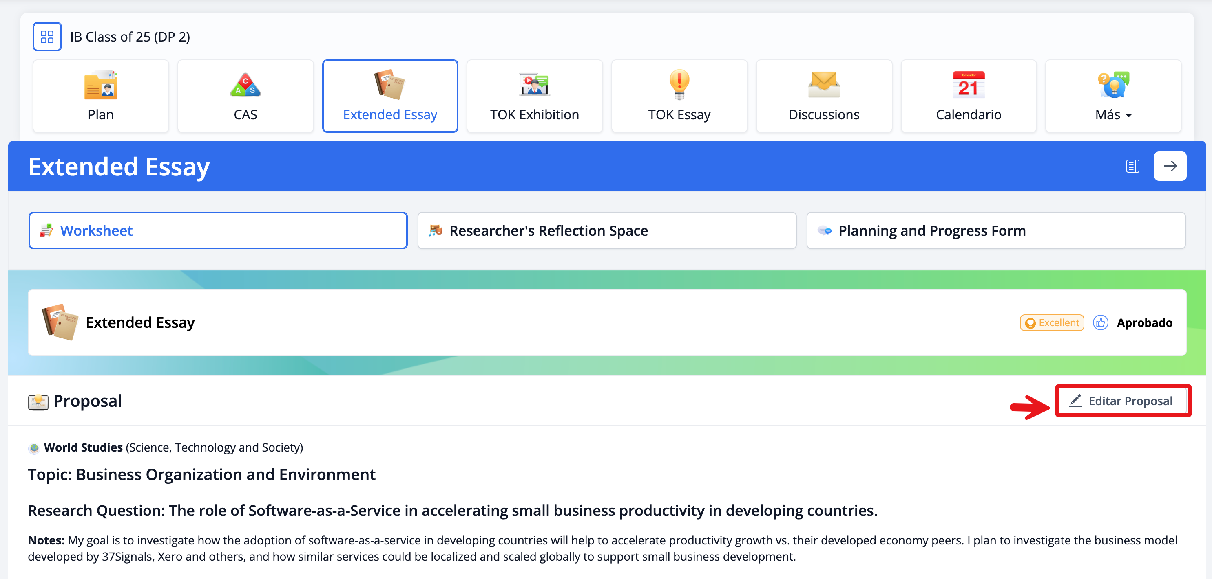Open the Plan folder icon tile
This screenshot has width=1212, height=579.
[x=101, y=96]
